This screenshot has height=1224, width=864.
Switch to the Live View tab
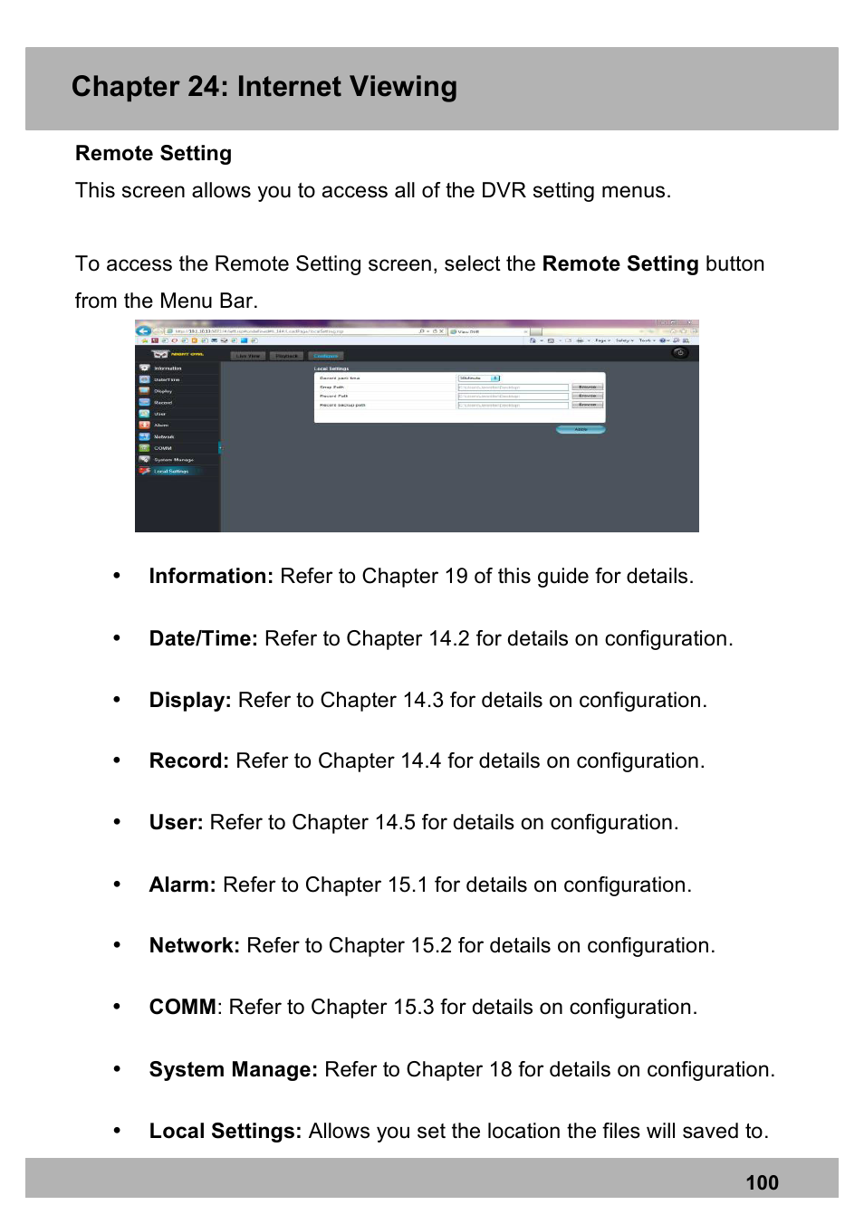point(248,356)
